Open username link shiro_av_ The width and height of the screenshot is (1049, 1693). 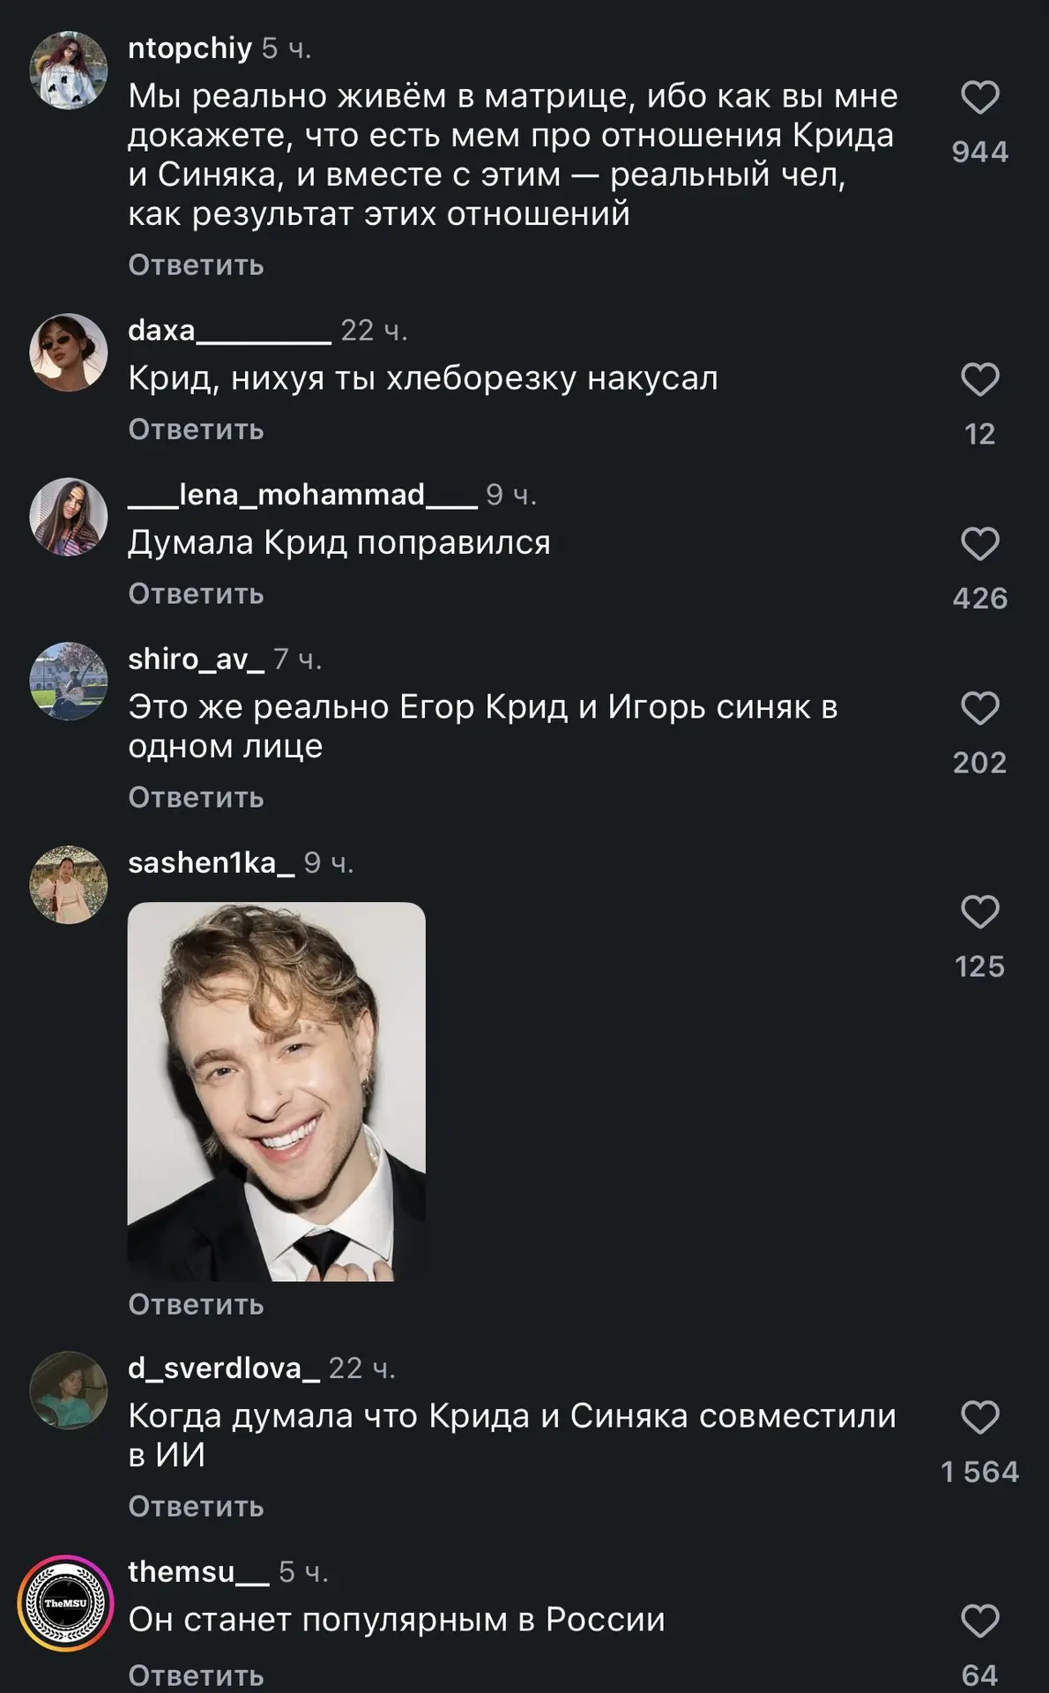pyautogui.click(x=196, y=659)
